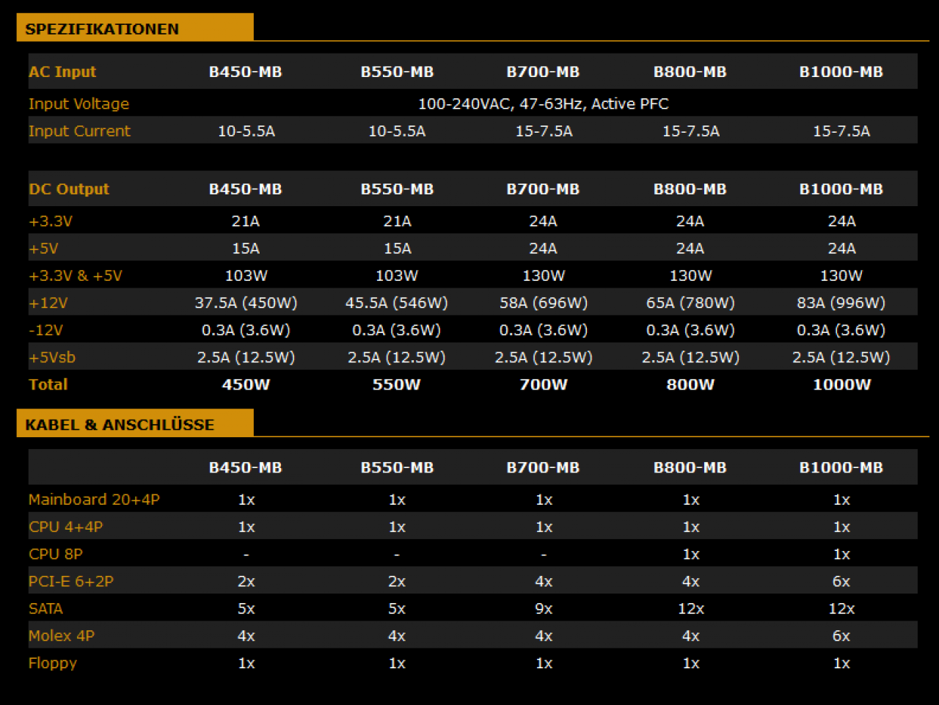Click the SPEZIFIKATIONEN section header
The width and height of the screenshot is (939, 705).
coord(102,29)
